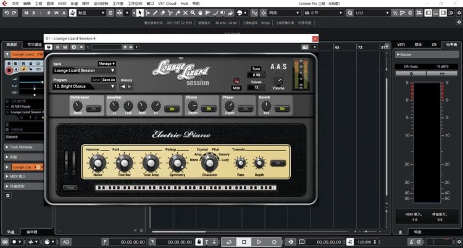This screenshot has height=248, width=463.
Task: Toggle the metronome click icon
Action: point(411,242)
